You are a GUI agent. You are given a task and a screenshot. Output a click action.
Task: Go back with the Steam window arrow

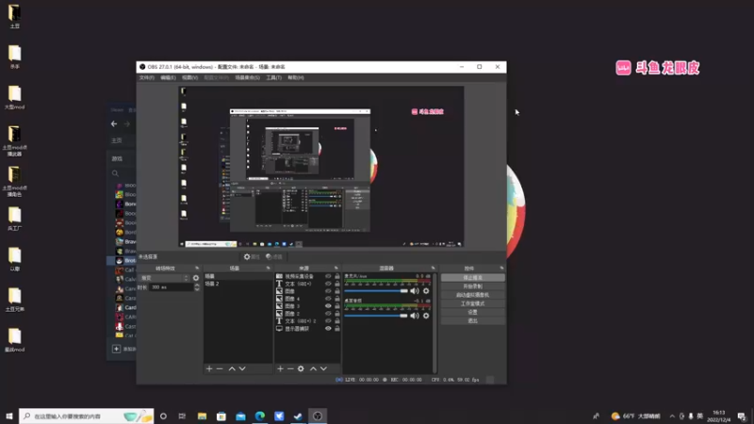point(114,124)
